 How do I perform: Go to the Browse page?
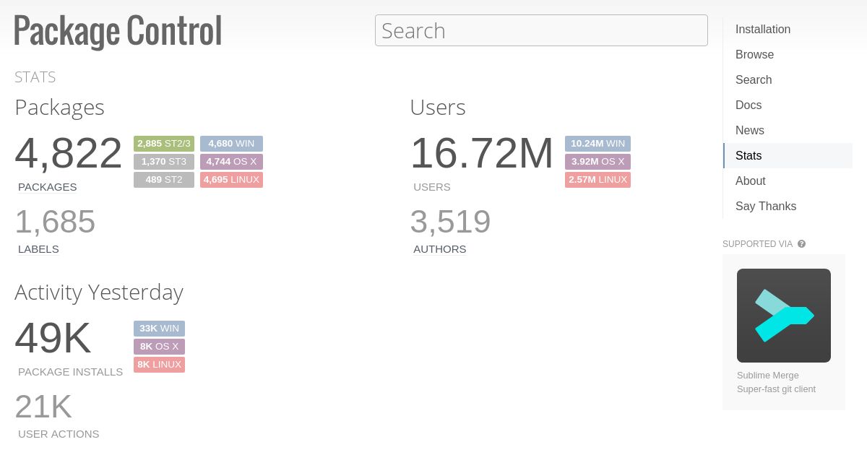click(754, 55)
